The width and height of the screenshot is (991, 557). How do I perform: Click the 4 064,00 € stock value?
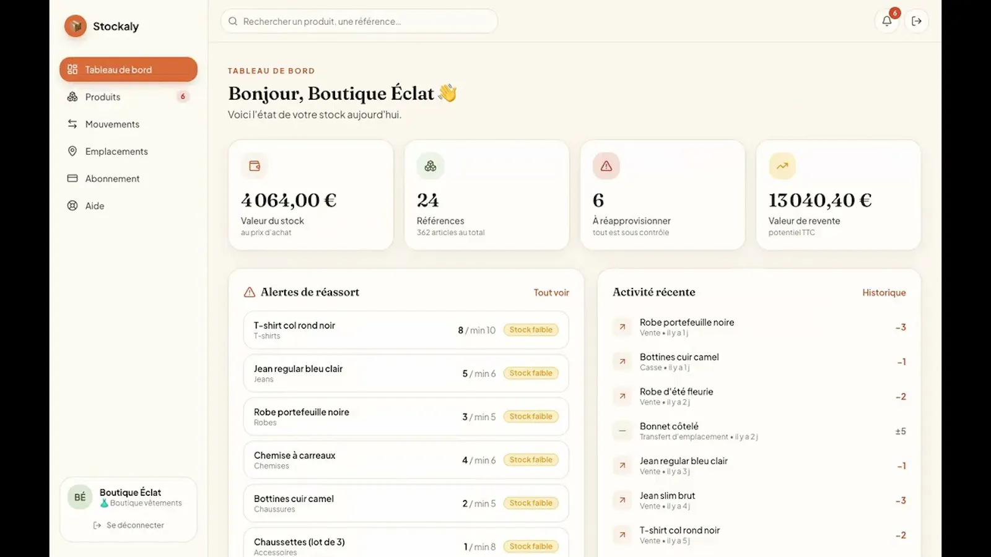[x=289, y=200]
